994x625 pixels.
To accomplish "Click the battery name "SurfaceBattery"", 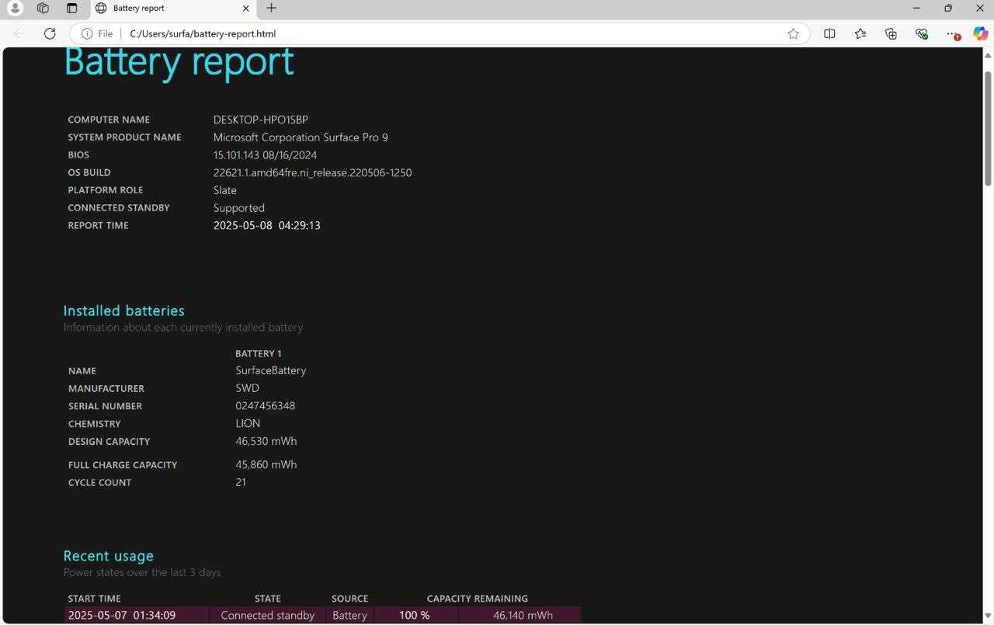I will 271,370.
